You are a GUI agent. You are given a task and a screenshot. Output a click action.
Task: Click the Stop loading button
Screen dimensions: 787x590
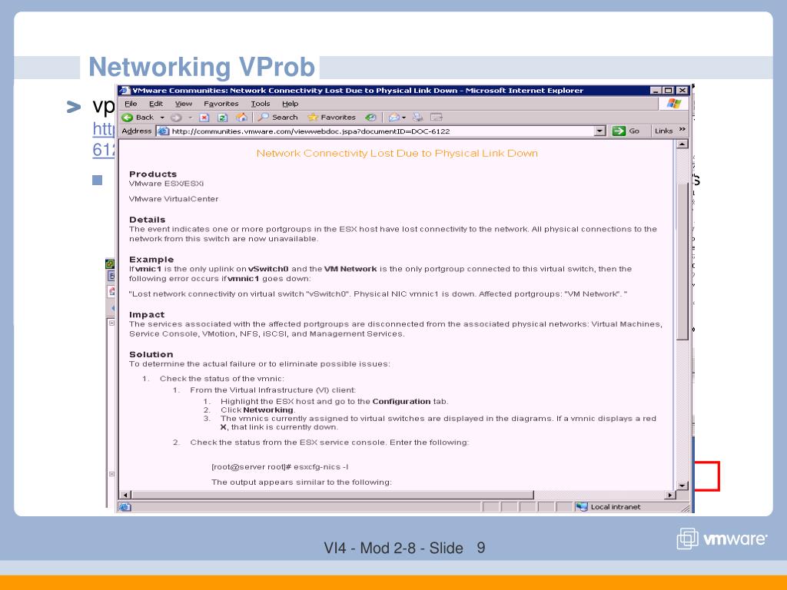coord(204,118)
